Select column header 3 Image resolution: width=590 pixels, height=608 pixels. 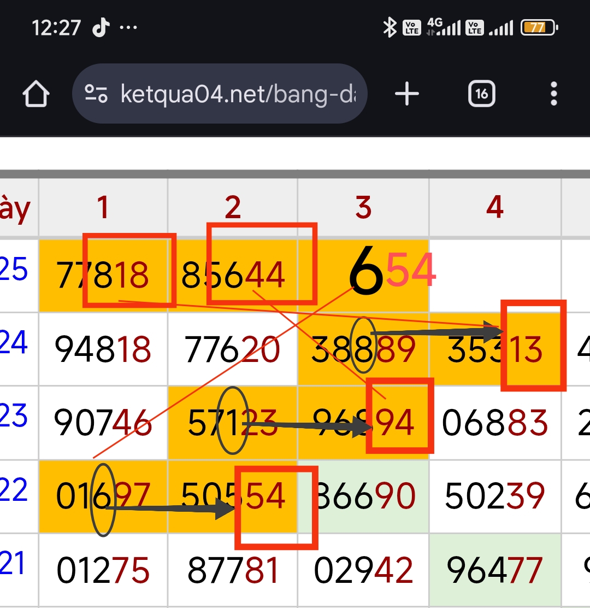pos(363,207)
